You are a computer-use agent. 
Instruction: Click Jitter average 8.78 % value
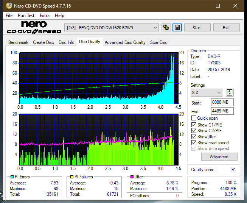coord(172,183)
